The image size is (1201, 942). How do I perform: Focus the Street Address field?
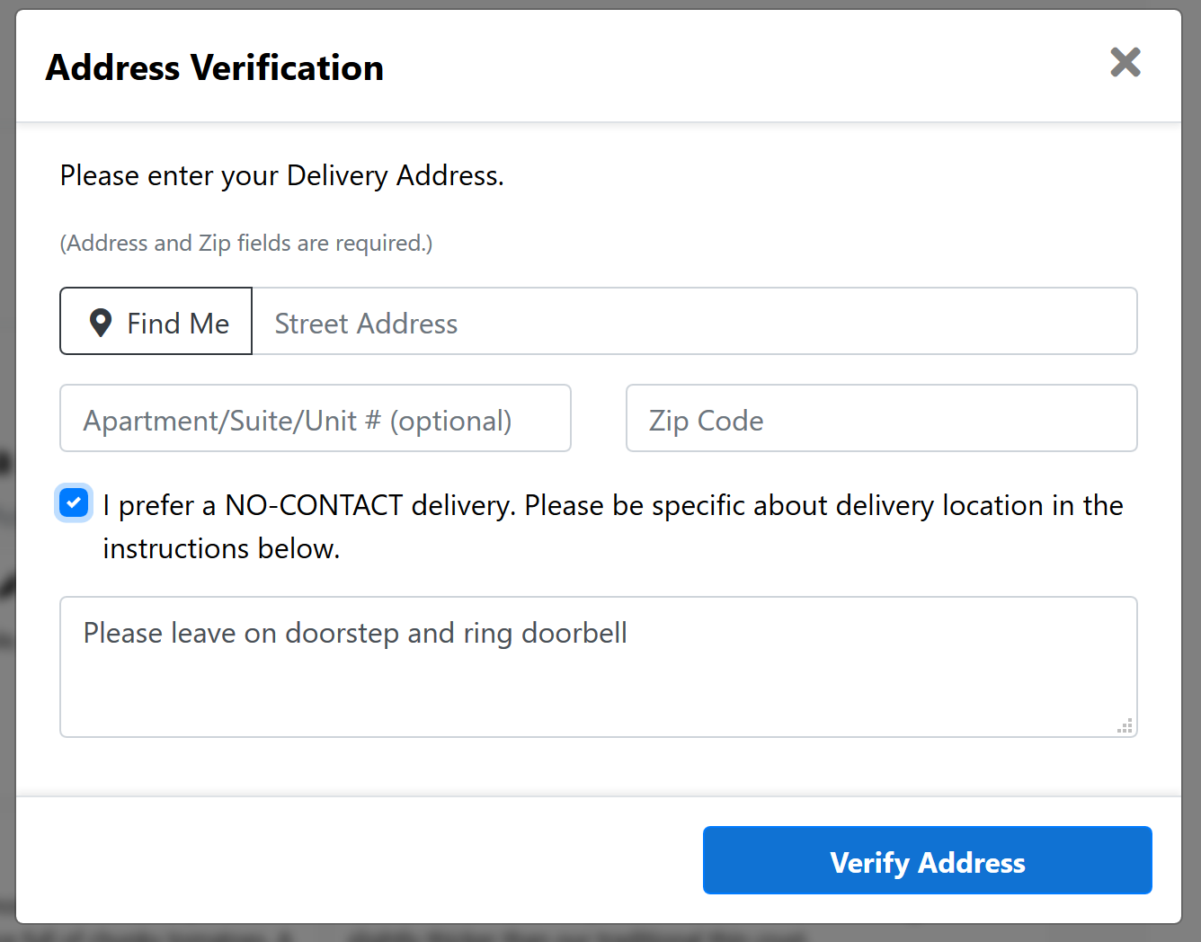tap(694, 321)
